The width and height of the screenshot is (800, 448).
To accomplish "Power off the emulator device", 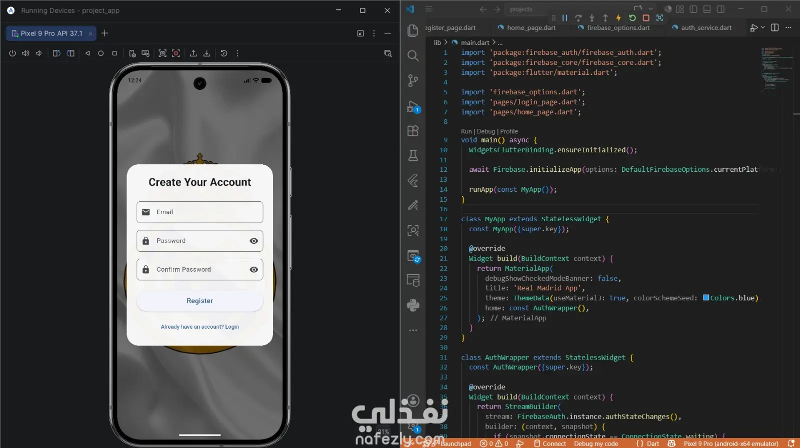I will (12, 53).
